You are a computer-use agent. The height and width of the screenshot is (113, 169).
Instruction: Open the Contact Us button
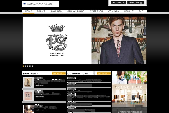pyautogui.click(x=118, y=3)
